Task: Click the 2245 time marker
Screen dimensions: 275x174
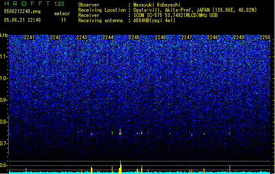Action: click(134, 37)
